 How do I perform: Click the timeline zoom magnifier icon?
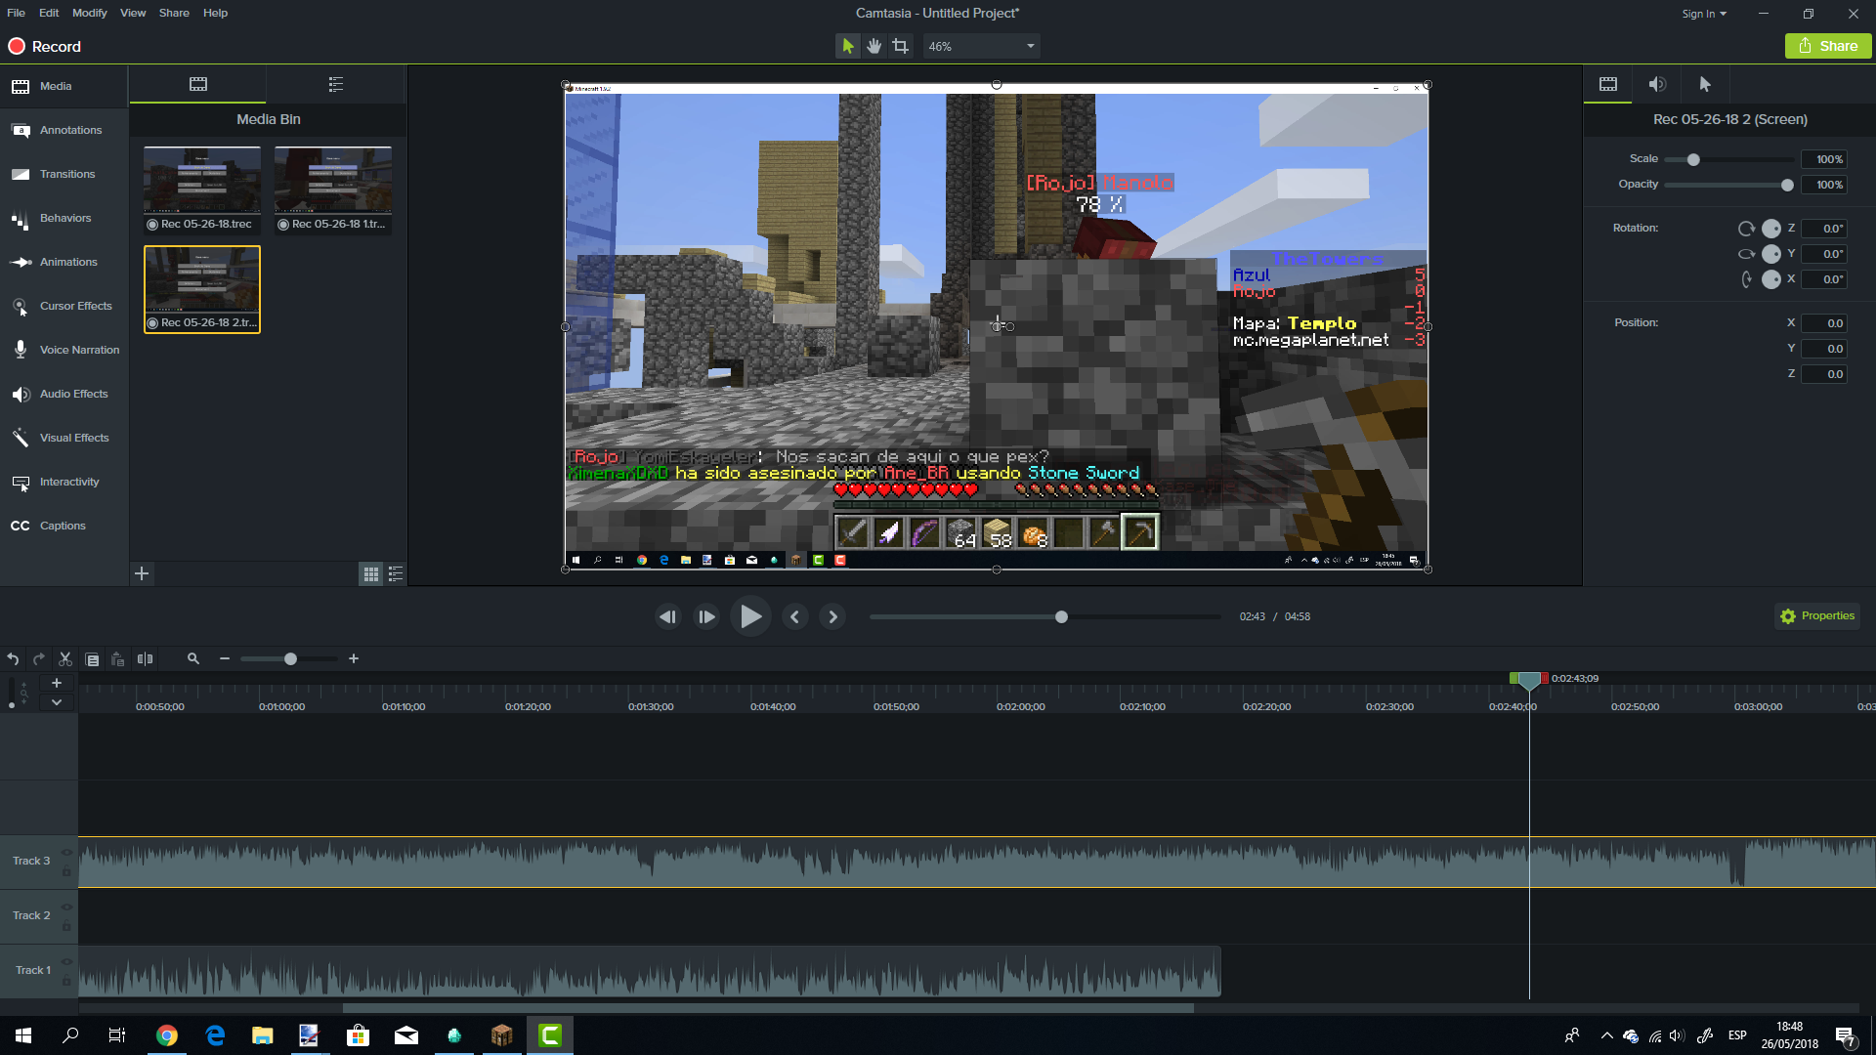193,659
